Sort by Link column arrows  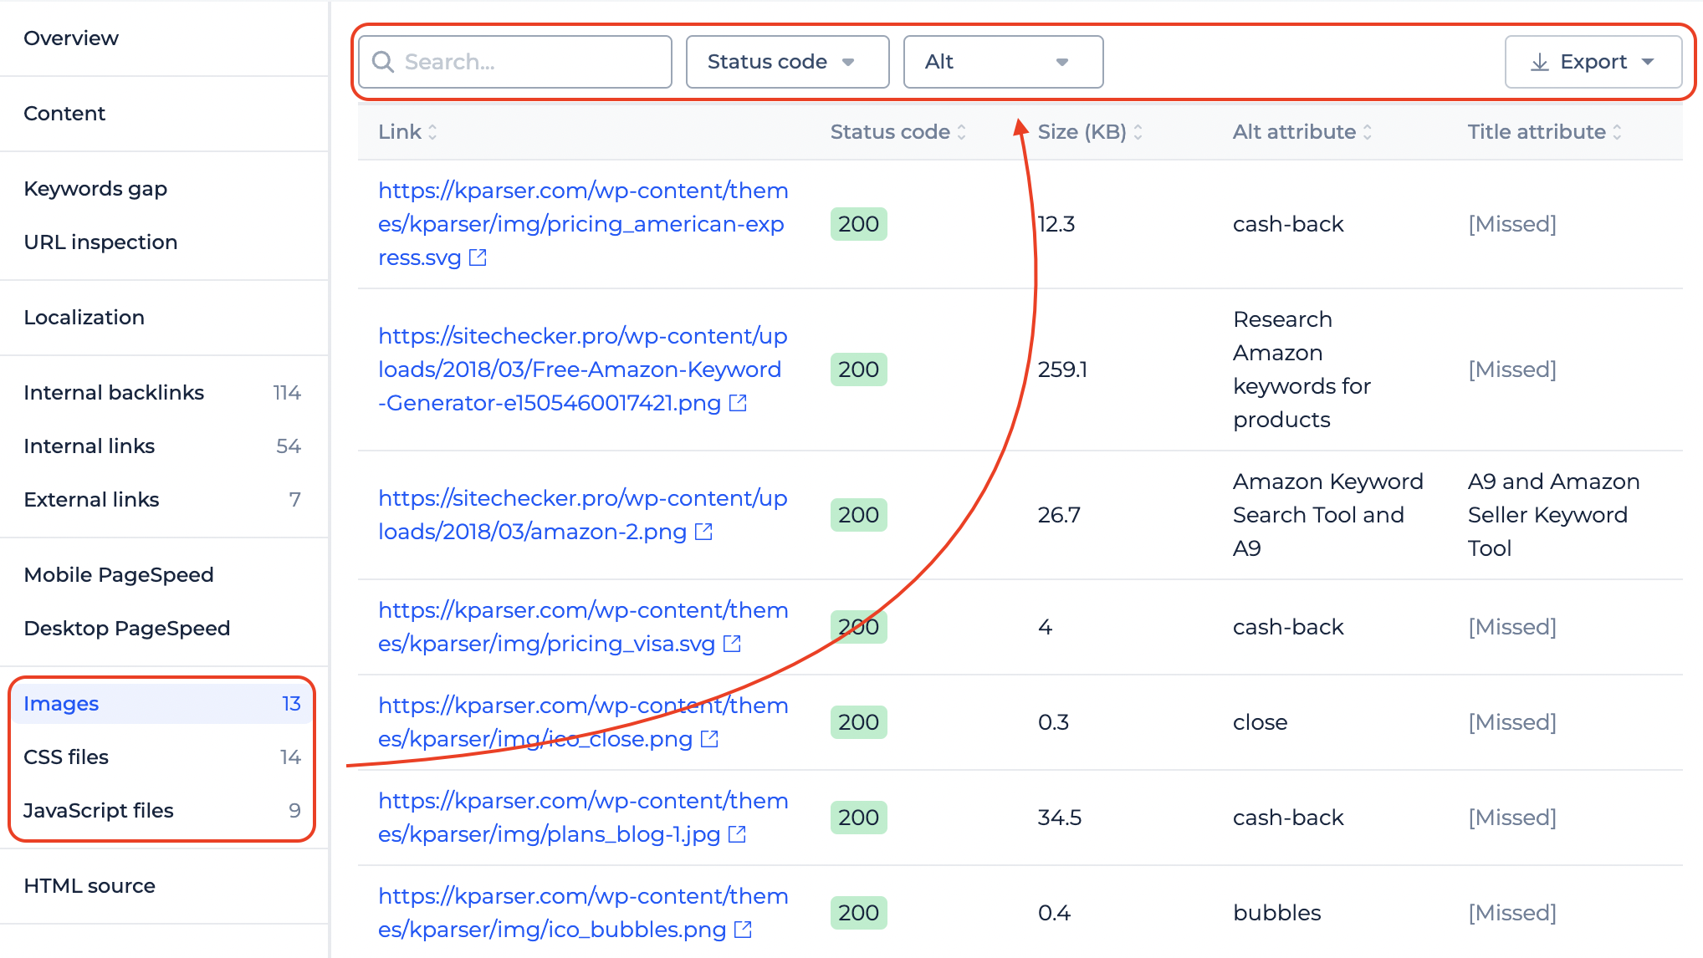(x=432, y=132)
